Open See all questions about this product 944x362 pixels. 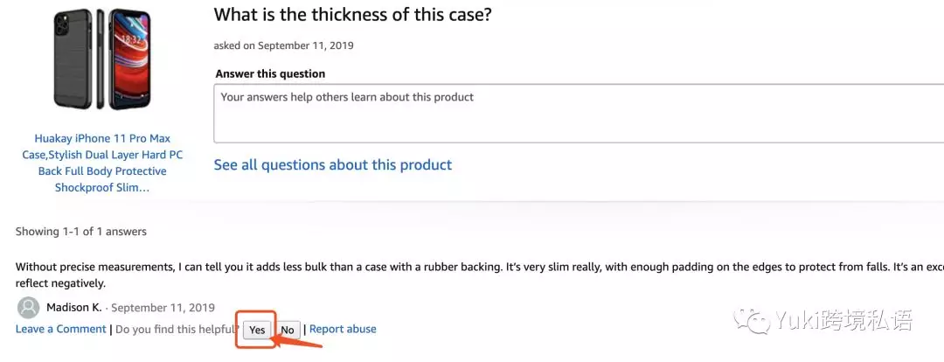[333, 164]
